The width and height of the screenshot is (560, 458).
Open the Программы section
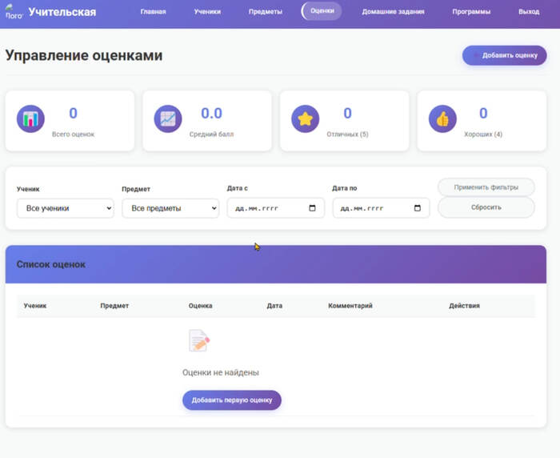tap(471, 12)
